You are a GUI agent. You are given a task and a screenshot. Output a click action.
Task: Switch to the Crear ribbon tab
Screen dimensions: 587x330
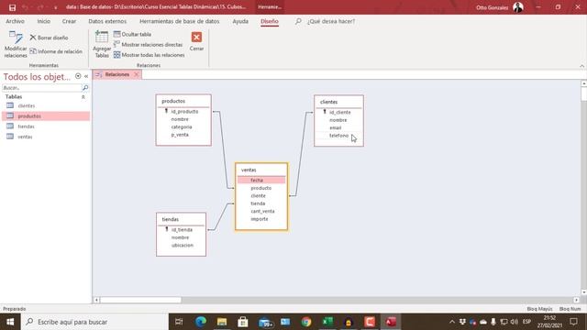tap(69, 21)
